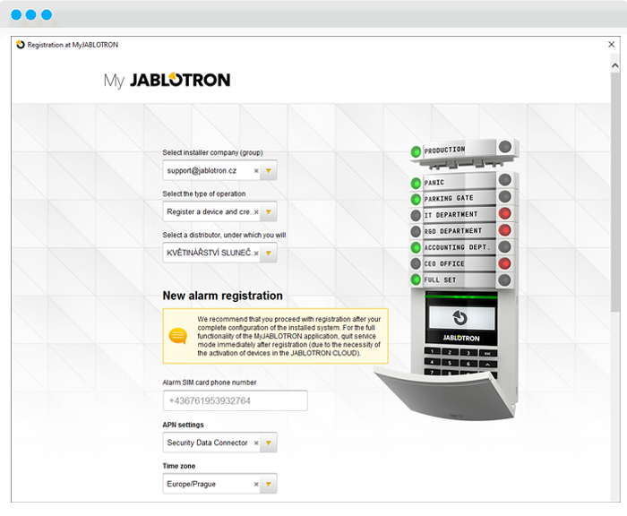This screenshot has height=516, width=627.
Task: Open the installer company dropdown arrow
Action: 269,171
